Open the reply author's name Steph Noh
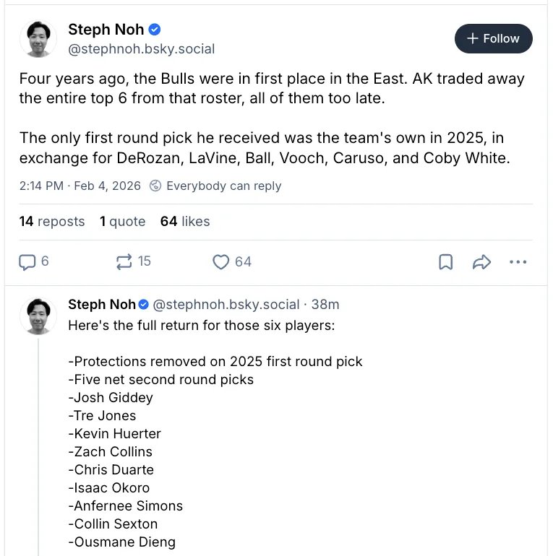This screenshot has width=553, height=556. point(102,304)
